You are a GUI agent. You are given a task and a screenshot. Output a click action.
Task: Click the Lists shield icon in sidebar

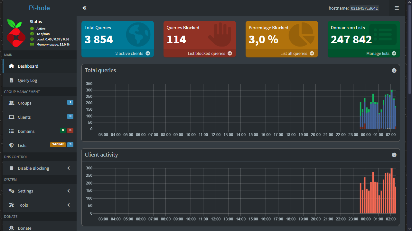tap(12, 145)
